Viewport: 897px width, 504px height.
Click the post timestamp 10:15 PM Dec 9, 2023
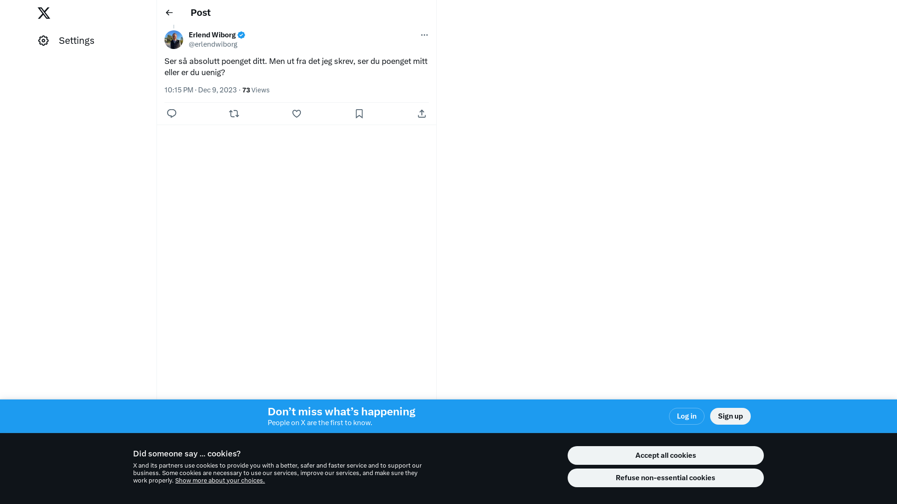tap(200, 90)
